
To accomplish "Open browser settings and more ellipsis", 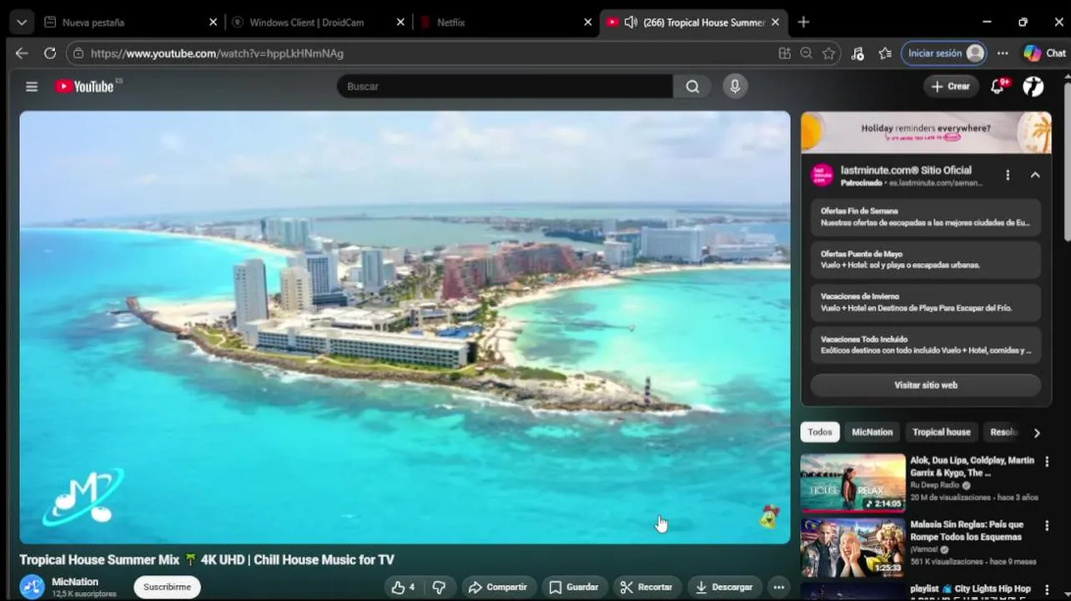I will pyautogui.click(x=1003, y=53).
